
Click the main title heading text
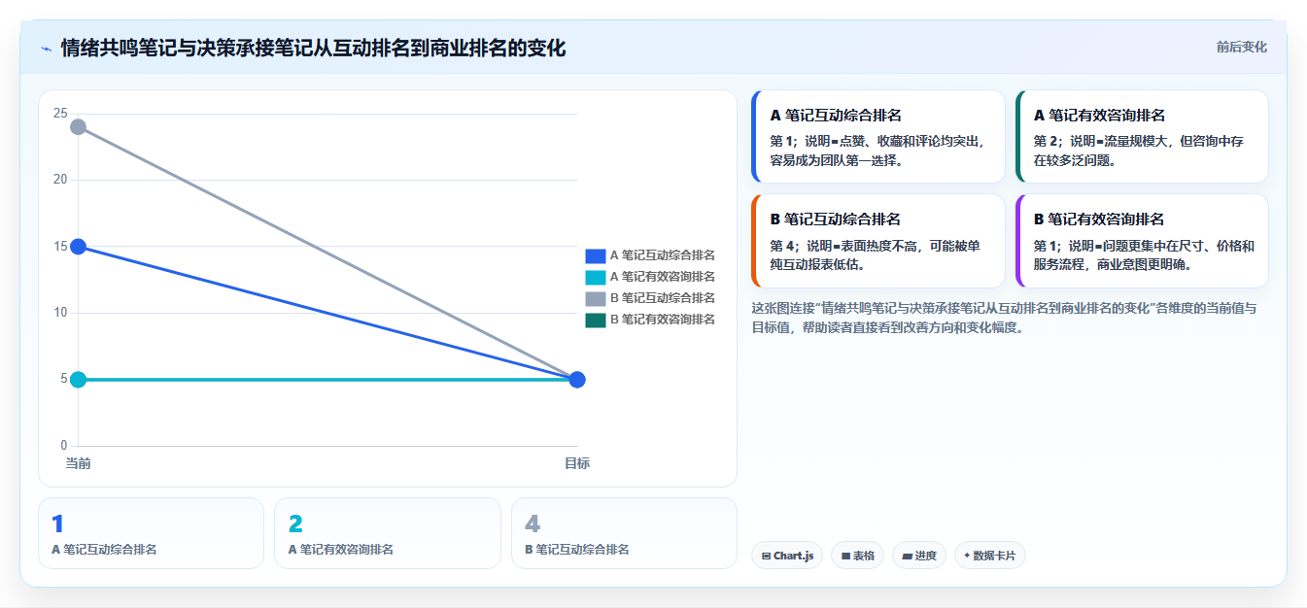313,48
